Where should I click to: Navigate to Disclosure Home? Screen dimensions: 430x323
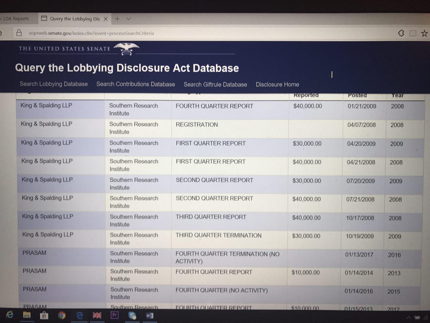pos(277,84)
